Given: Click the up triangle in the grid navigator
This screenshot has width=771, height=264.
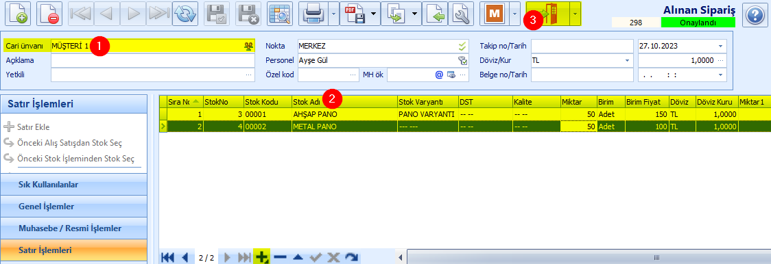Looking at the screenshot, I should (x=297, y=257).
